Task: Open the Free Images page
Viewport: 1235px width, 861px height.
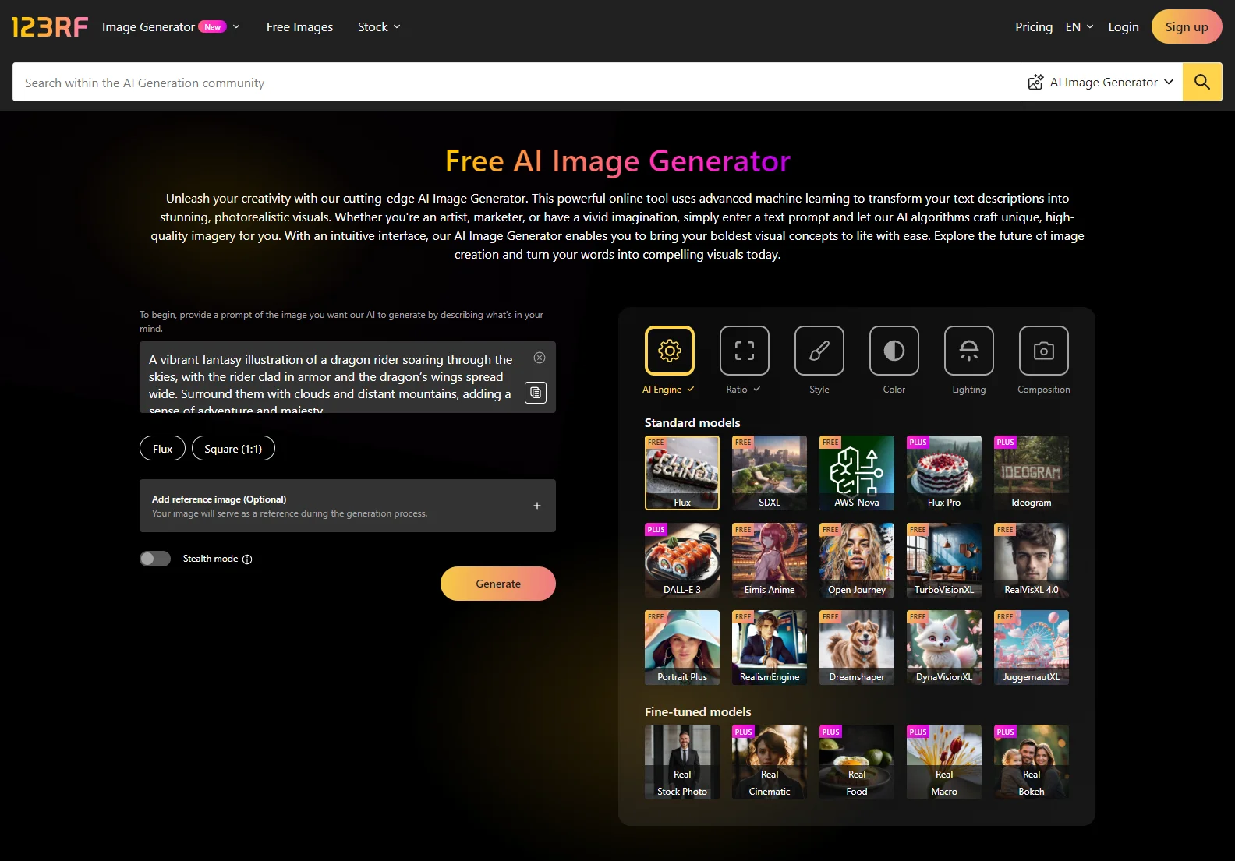Action: [x=299, y=27]
